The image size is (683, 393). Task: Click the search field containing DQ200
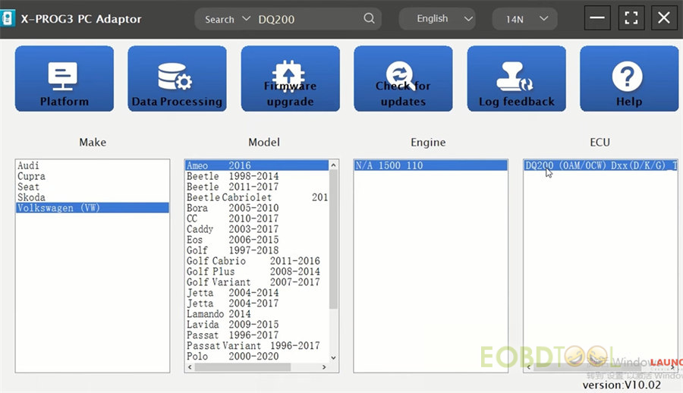tap(310, 19)
